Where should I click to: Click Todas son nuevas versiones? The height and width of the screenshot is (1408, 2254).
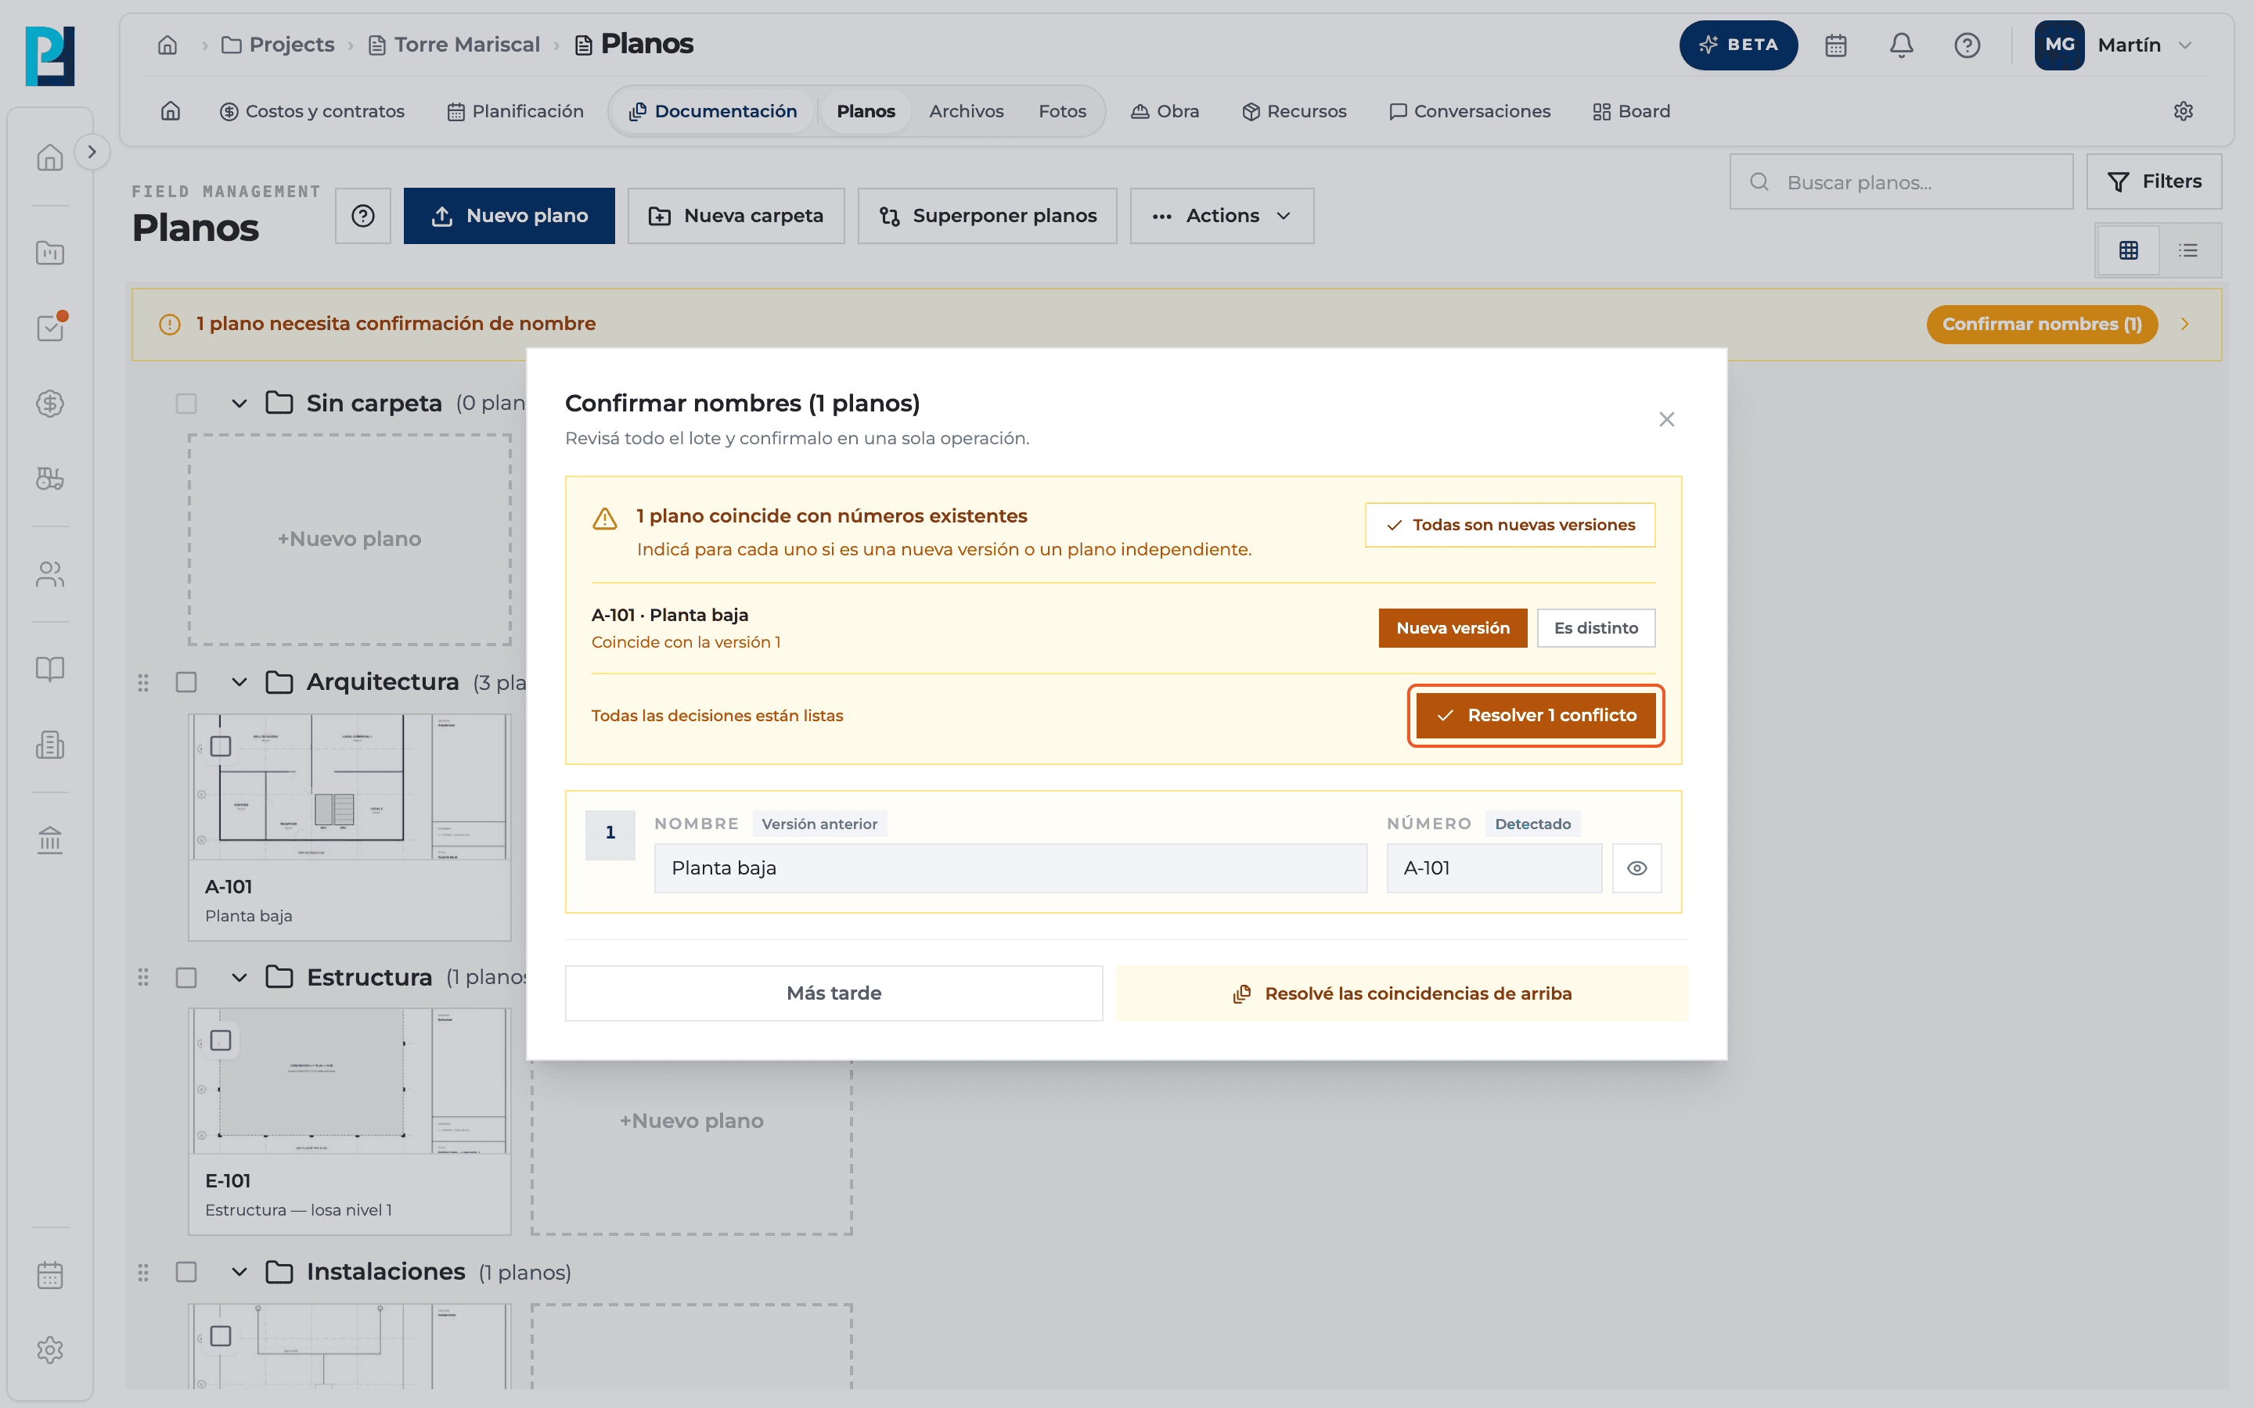(1510, 525)
